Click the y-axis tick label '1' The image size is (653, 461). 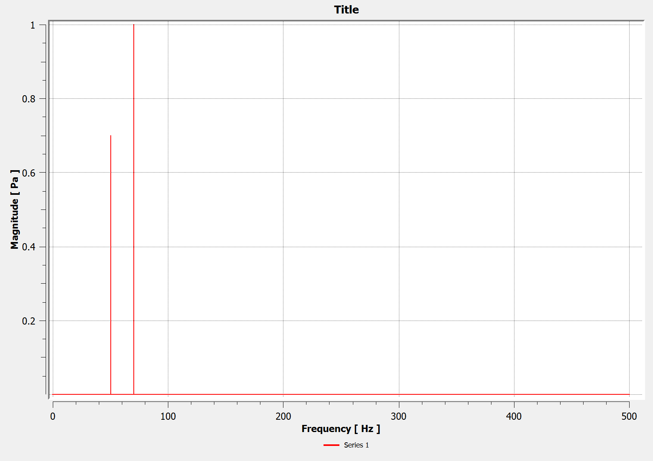click(33, 25)
